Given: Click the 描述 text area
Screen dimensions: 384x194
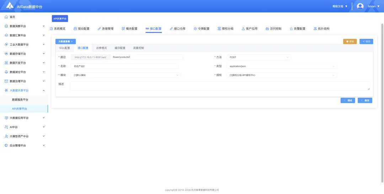Looking at the screenshot, I should click(220, 86).
